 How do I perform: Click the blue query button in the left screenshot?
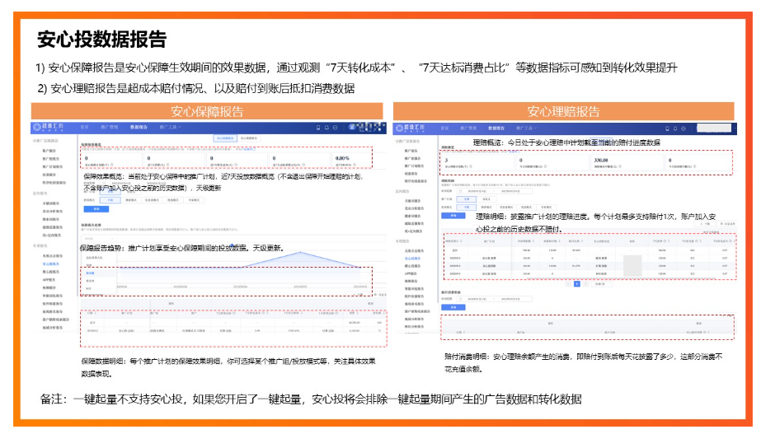point(96,209)
